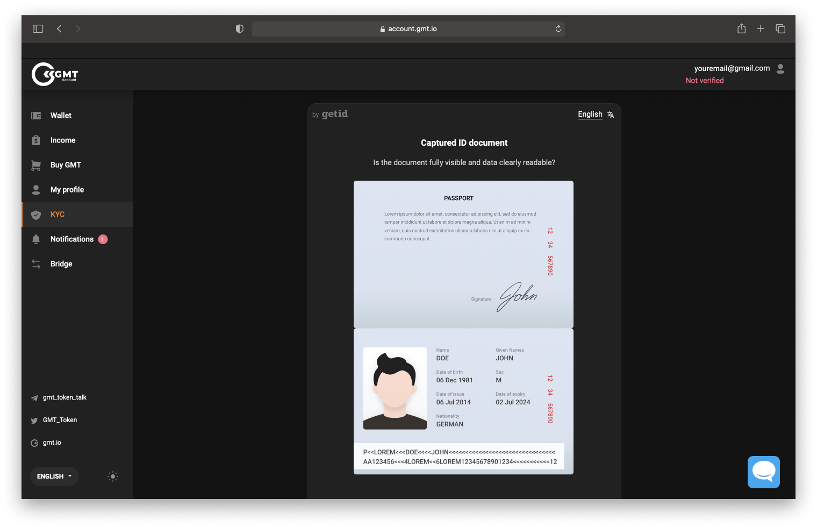Click the KYC shield icon
Image resolution: width=817 pixels, height=527 pixels.
coord(36,215)
